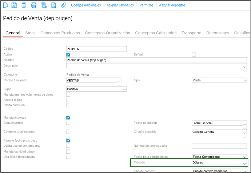Screen dimensions: 251x173
Task: Enable Usa fecha desde/hasta checkbox
Action: click(68, 157)
